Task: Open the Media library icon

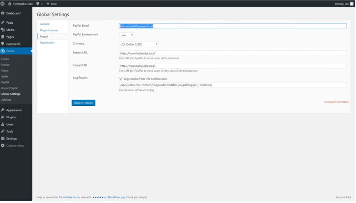Action: pyautogui.click(x=3, y=30)
